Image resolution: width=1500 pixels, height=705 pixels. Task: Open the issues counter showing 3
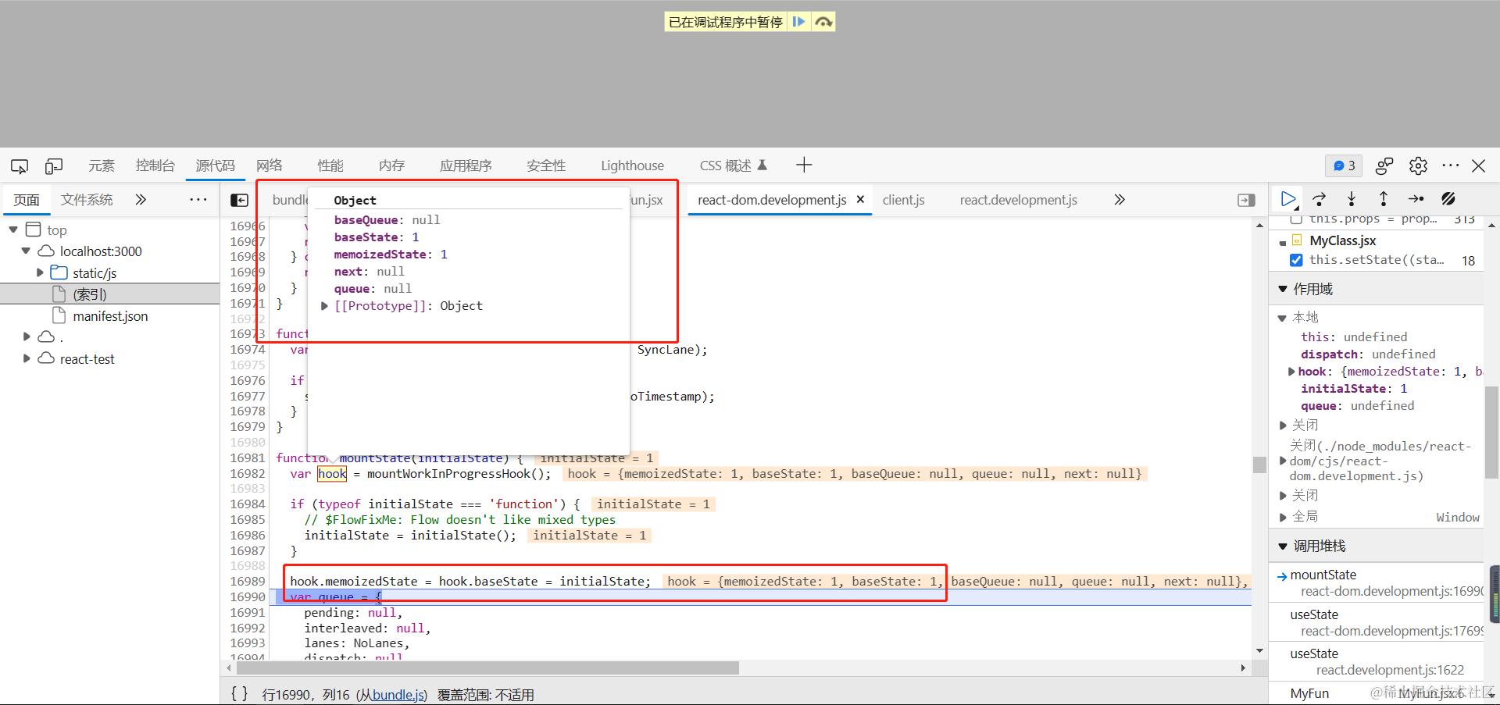pyautogui.click(x=1344, y=166)
